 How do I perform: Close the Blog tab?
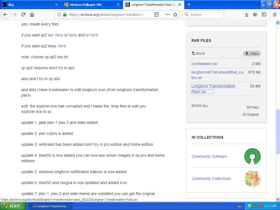click(x=56, y=5)
